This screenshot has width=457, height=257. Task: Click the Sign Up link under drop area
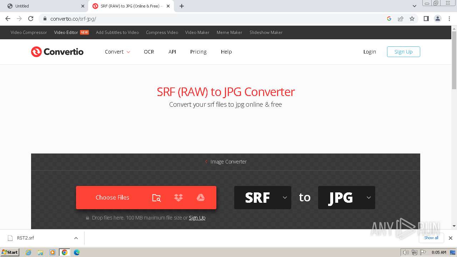197,218
